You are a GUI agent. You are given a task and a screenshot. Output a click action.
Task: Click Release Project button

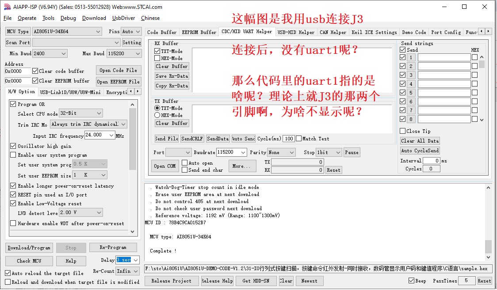coord(172,281)
